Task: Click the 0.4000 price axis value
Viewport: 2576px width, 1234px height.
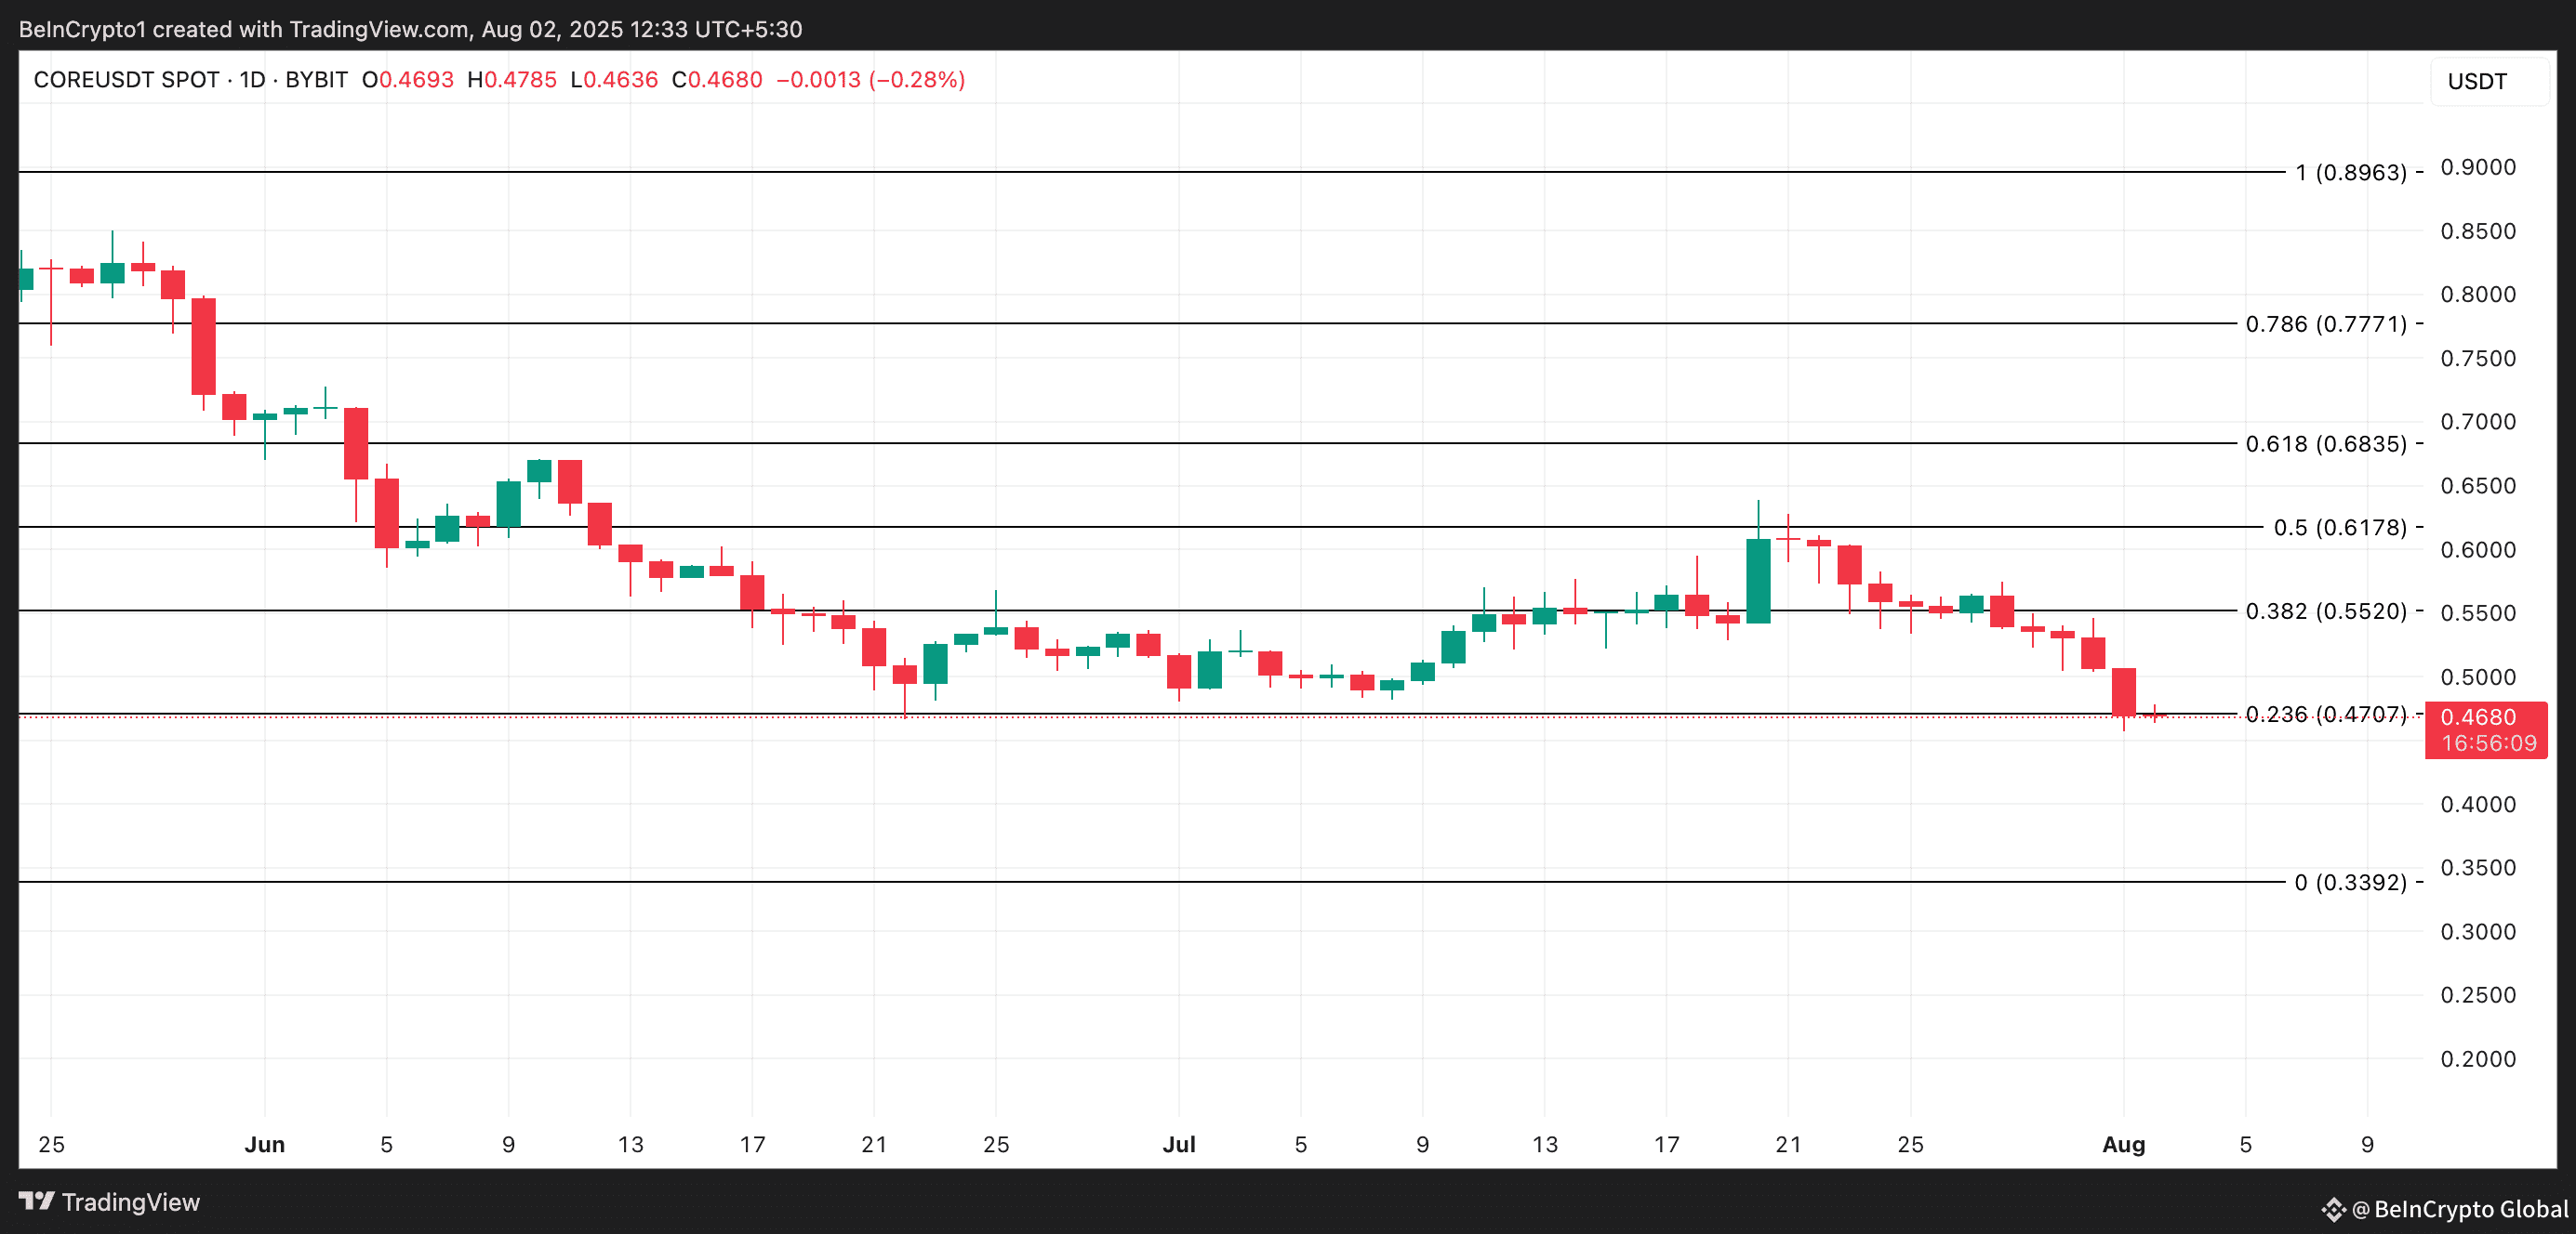Action: [2478, 805]
